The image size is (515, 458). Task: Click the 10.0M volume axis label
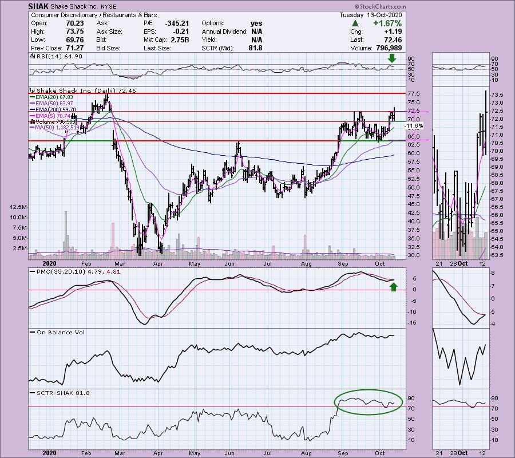click(x=18, y=217)
